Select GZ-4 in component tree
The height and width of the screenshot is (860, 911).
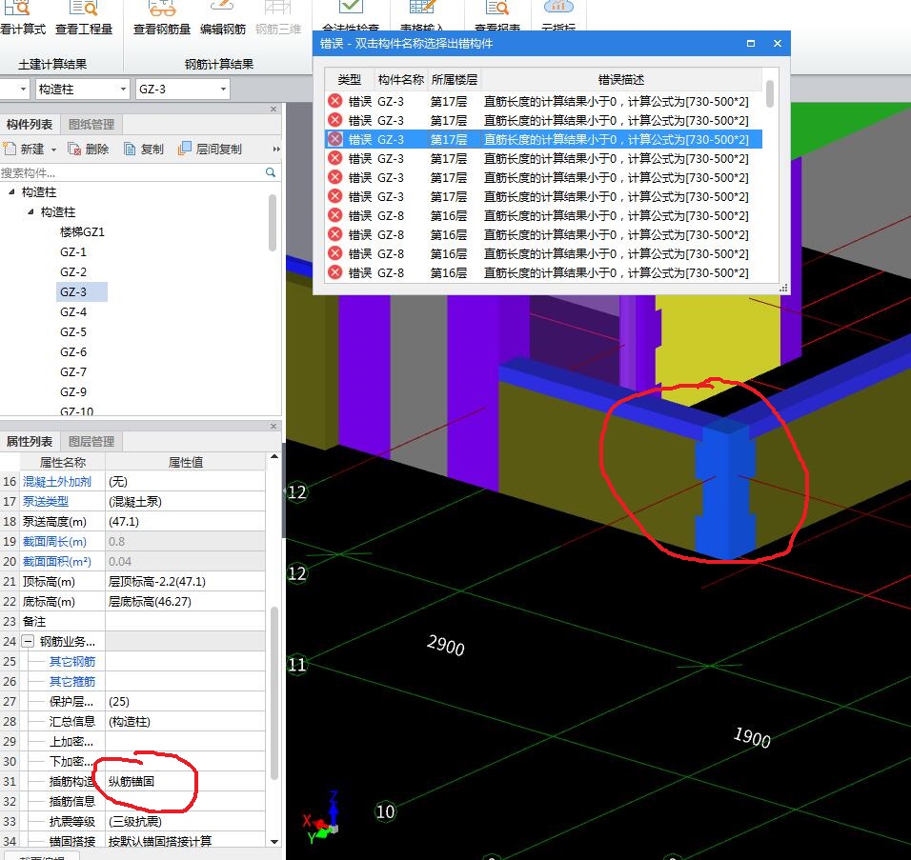click(x=73, y=311)
